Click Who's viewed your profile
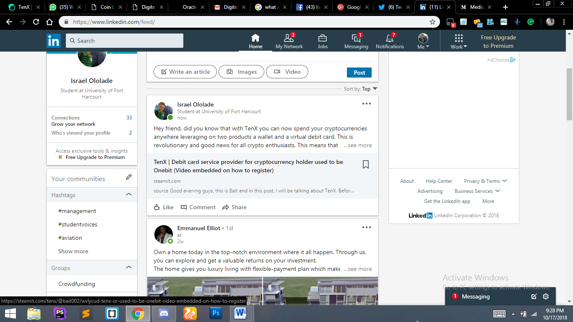 tap(81, 133)
